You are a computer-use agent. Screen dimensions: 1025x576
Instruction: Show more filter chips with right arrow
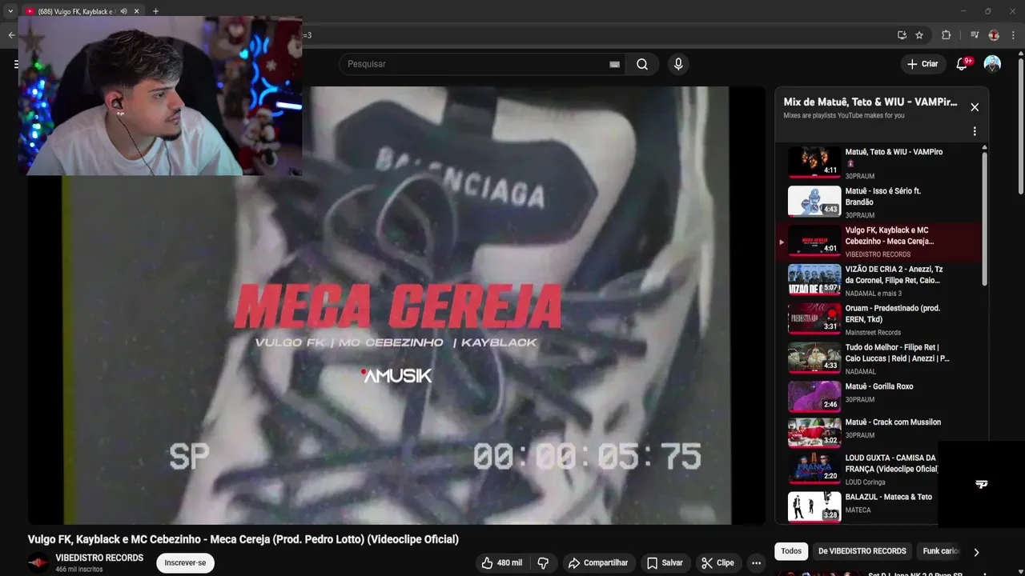coord(976,552)
